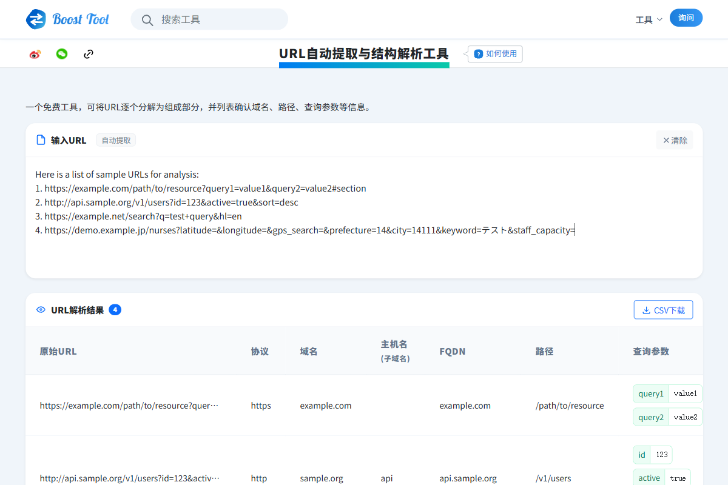This screenshot has width=728, height=485.
Task: Click the eye icon beside URL解析结果
Action: pos(41,310)
